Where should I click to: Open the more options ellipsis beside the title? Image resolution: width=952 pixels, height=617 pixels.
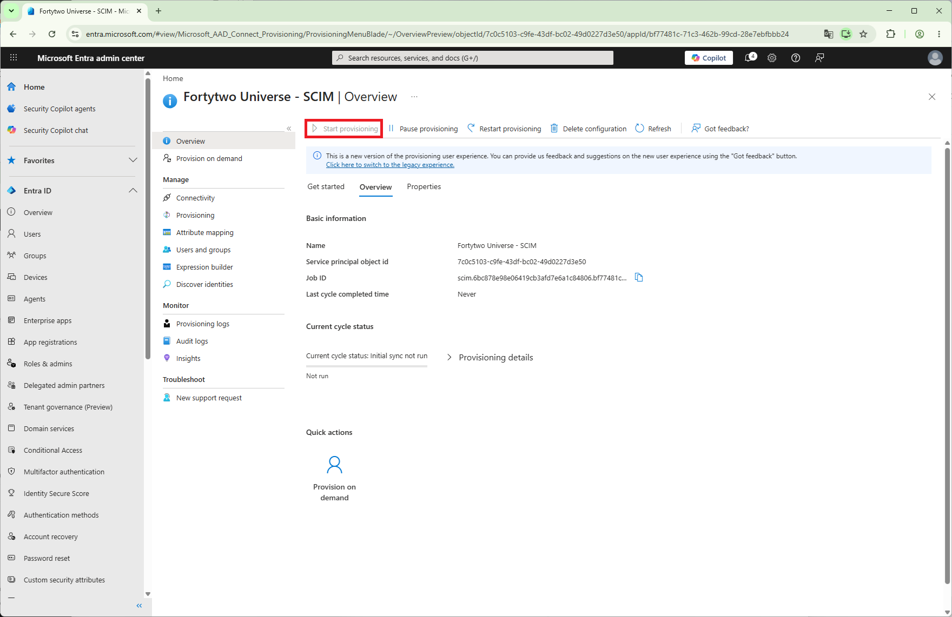click(414, 97)
